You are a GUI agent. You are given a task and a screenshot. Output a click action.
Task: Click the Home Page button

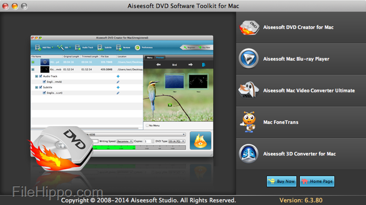tap(317, 181)
